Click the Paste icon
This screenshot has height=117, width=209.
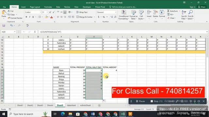coord(4,12)
